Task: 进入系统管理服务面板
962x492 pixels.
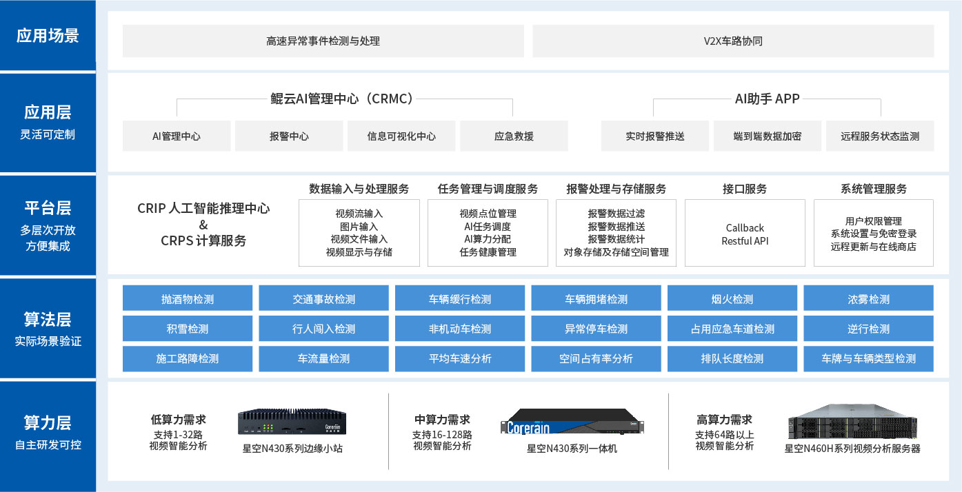Action: (872, 233)
